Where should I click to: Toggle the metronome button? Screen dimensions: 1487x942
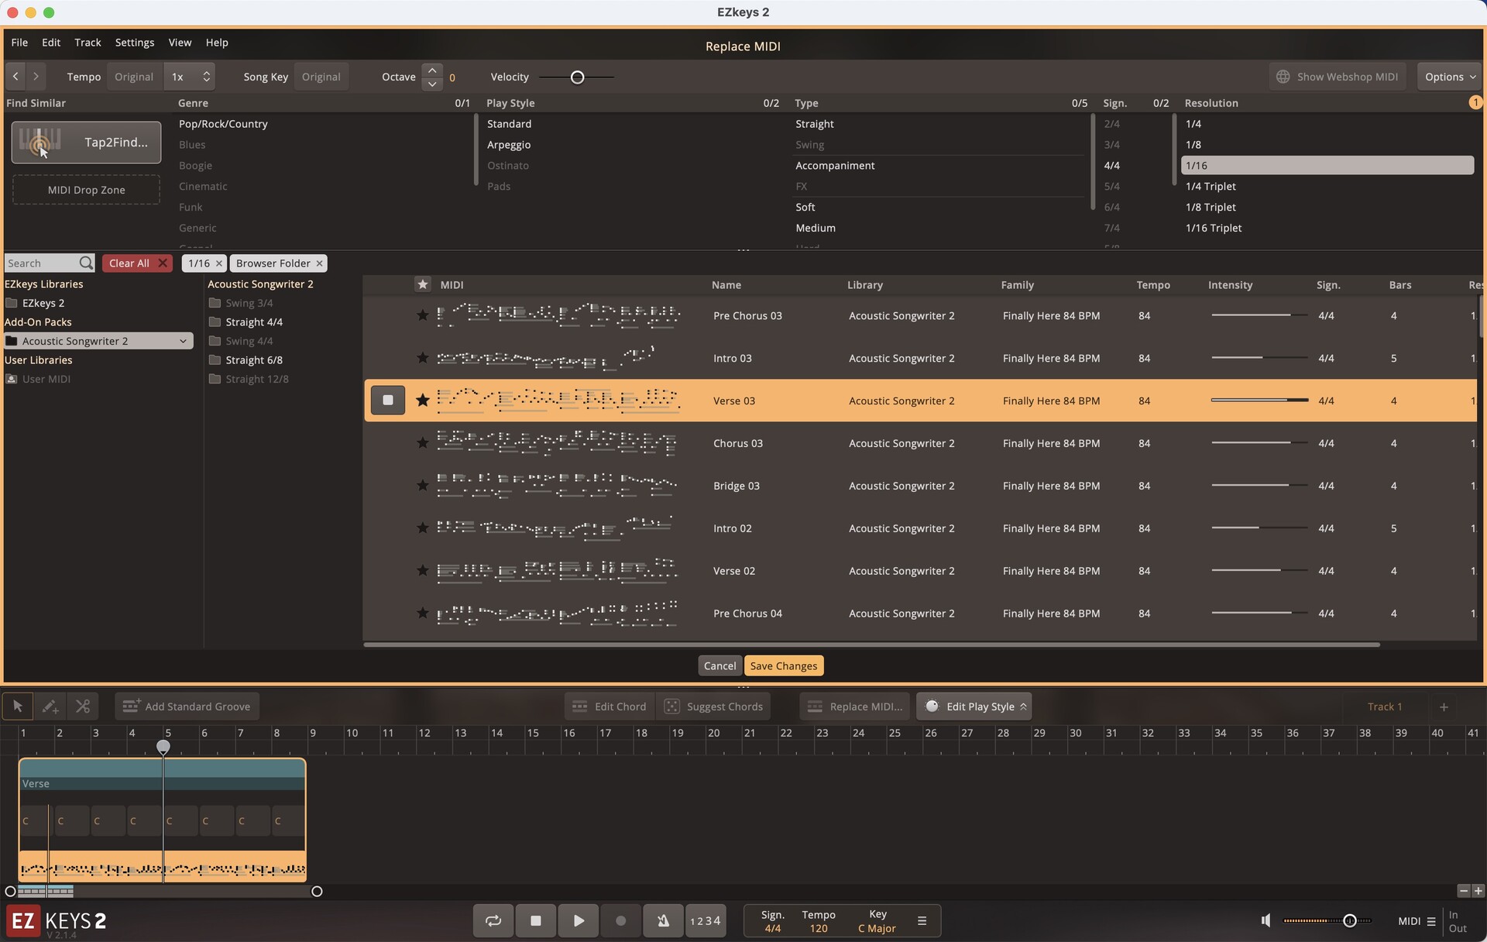[663, 921]
